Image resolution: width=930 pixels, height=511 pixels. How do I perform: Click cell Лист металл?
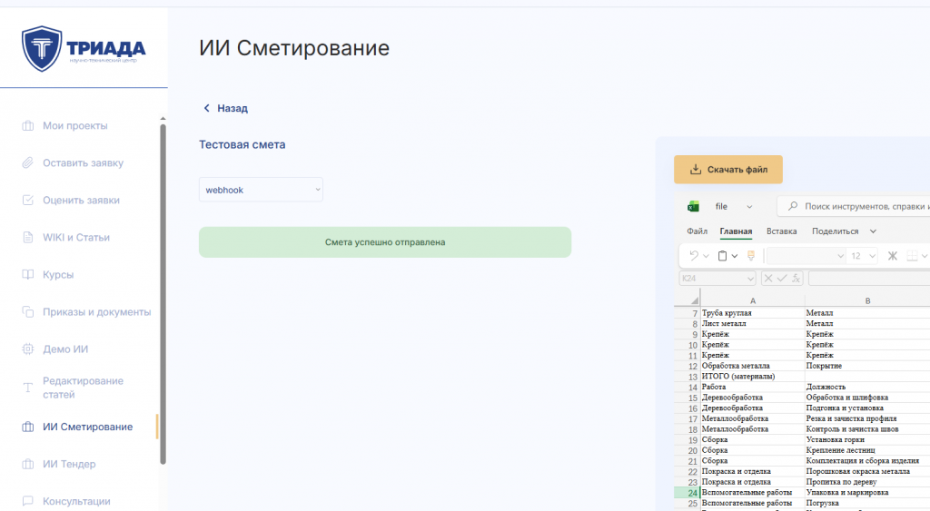tap(753, 323)
